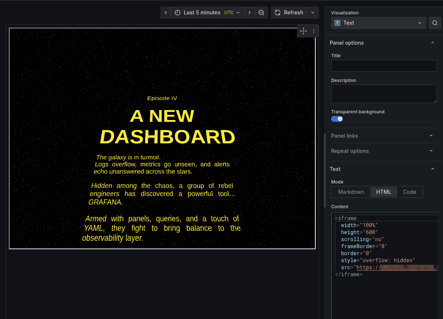Open the visualization suggestions search
Screen dimensions: 443x319
point(435,23)
